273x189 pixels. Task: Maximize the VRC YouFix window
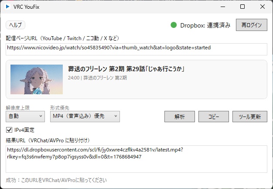coord(242,7)
